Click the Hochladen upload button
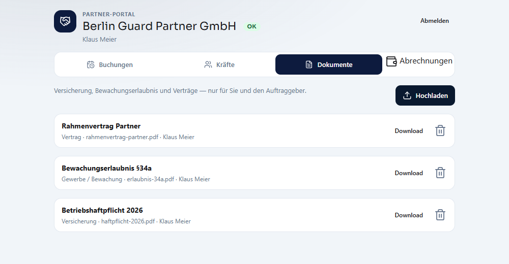Viewport: 509px width, 264px height. coord(425,95)
